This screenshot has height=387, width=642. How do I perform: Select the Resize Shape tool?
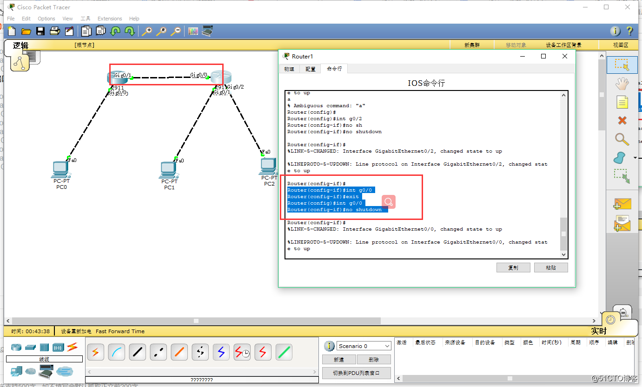tap(622, 176)
